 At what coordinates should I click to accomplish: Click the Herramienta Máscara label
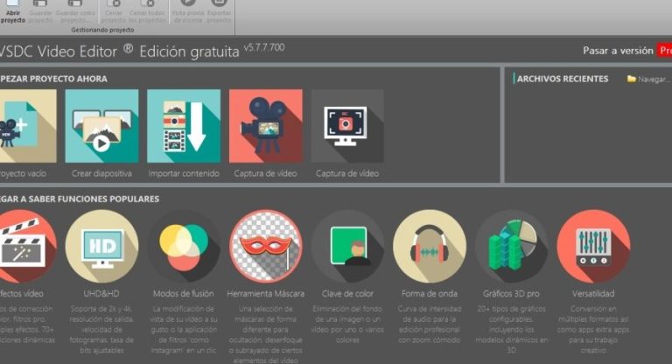266,294
